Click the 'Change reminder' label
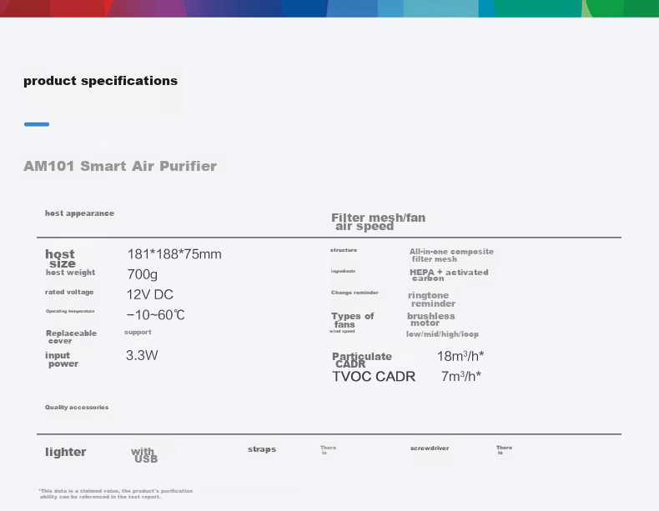Viewport: 659px width, 511px height. point(355,293)
